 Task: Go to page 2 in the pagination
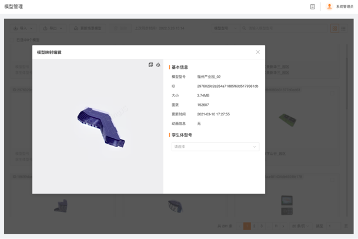pos(254,226)
